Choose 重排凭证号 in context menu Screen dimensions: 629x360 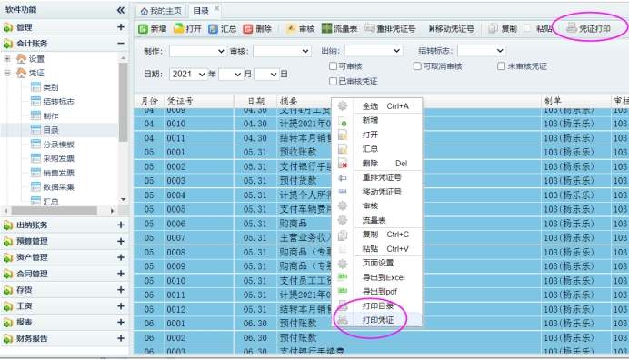point(377,177)
